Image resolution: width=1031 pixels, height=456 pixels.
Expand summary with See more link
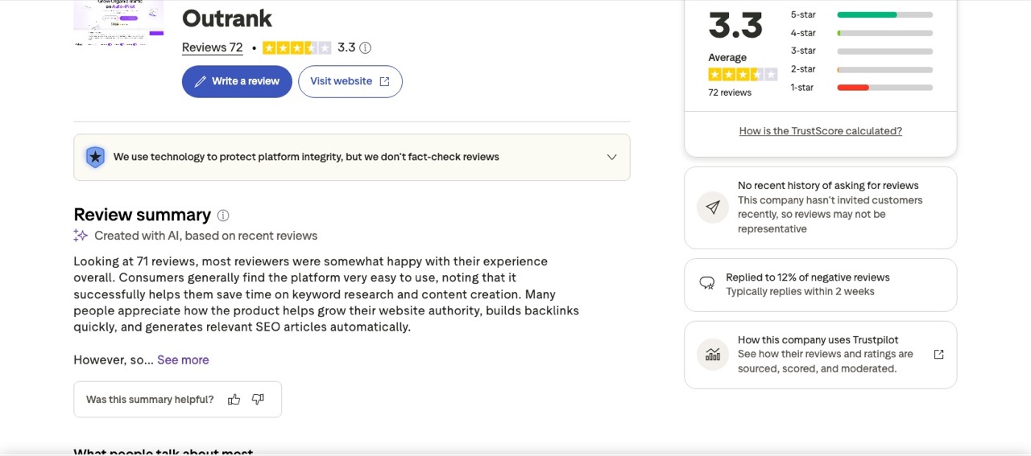183,359
